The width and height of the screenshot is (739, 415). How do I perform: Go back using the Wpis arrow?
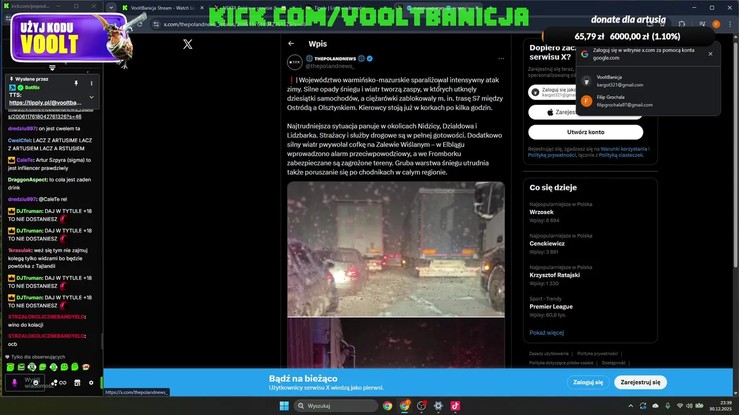[291, 44]
